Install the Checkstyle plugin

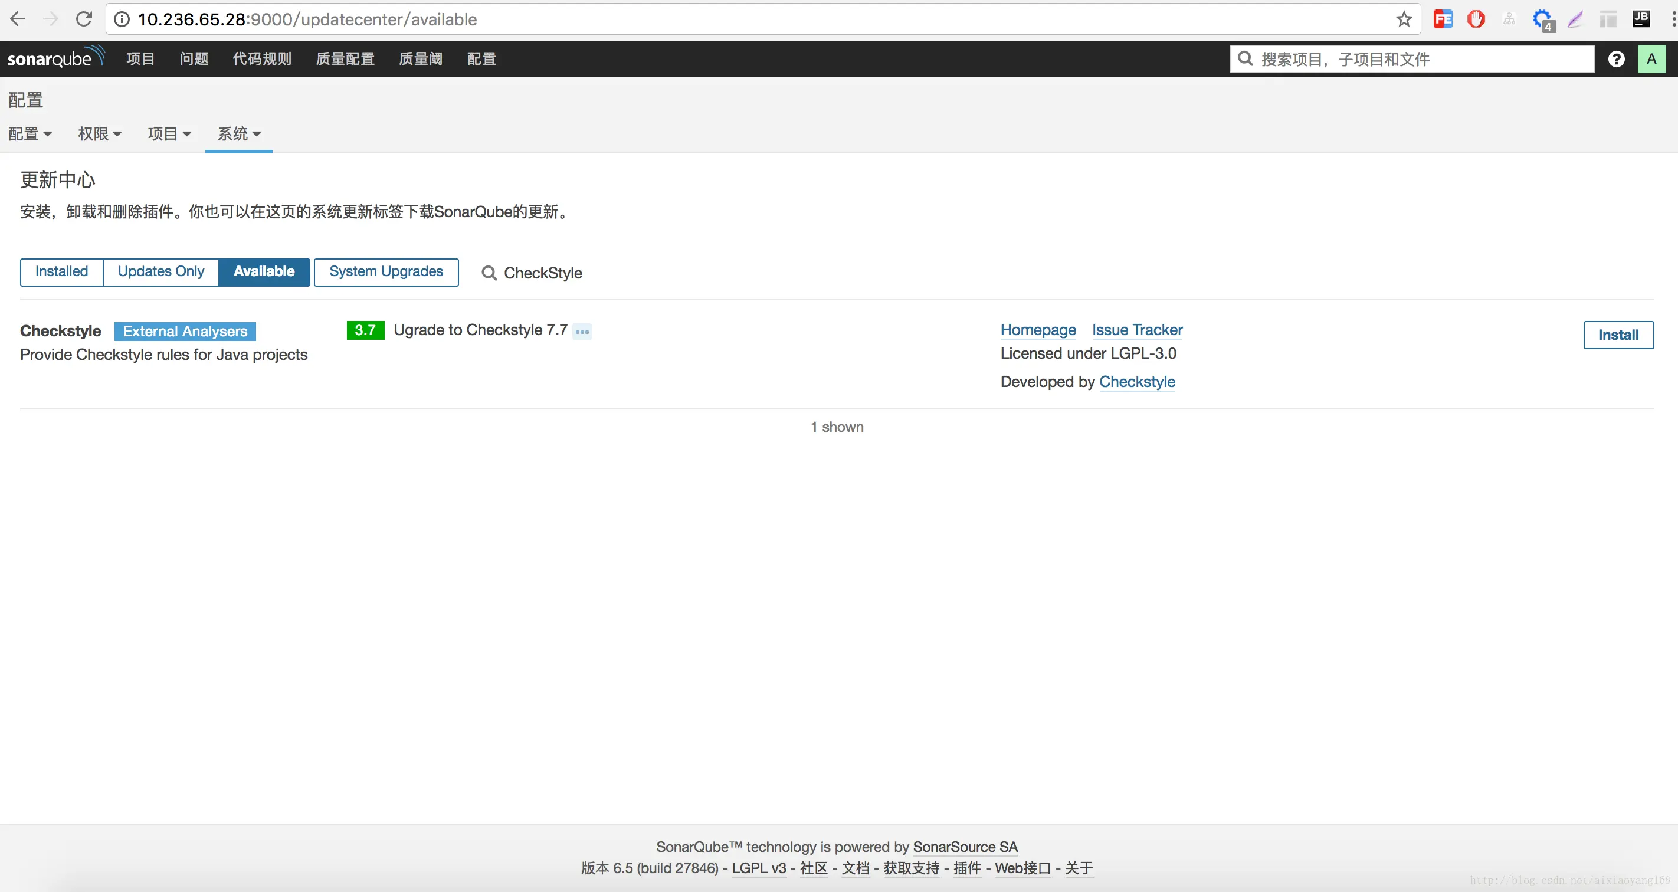tap(1617, 335)
